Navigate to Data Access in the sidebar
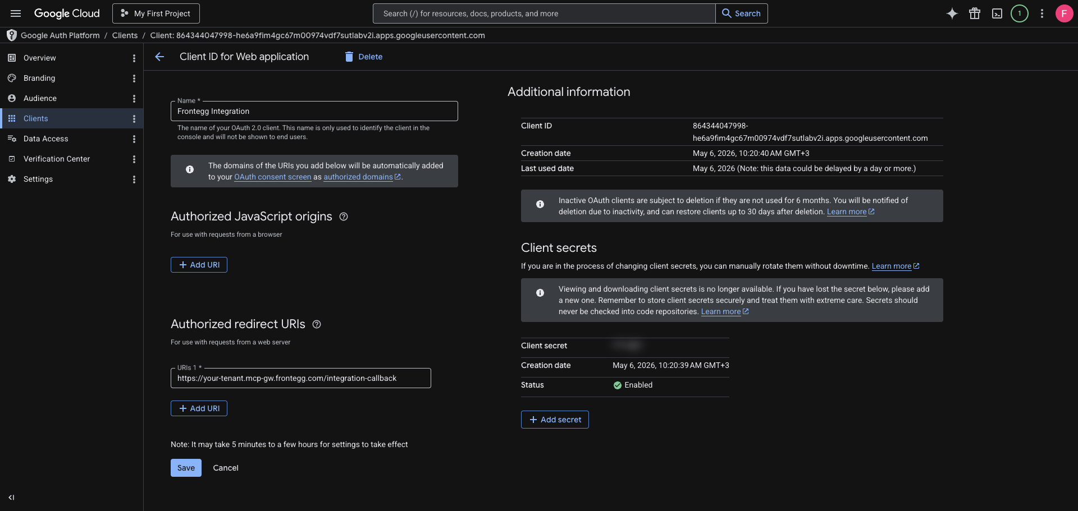The width and height of the screenshot is (1078, 511). [71, 139]
